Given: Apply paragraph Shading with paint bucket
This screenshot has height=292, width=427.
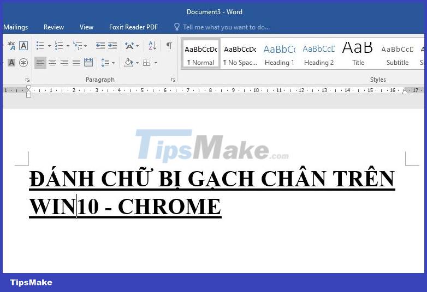Looking at the screenshot, I should pyautogui.click(x=128, y=63).
